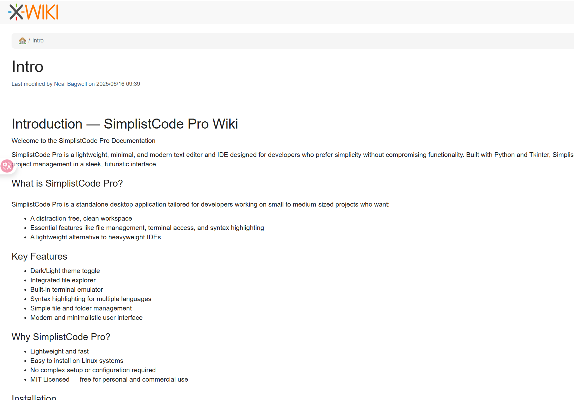Click the 'Why SimplistCode Pro?' heading
This screenshot has height=400, width=574.
[x=61, y=337]
